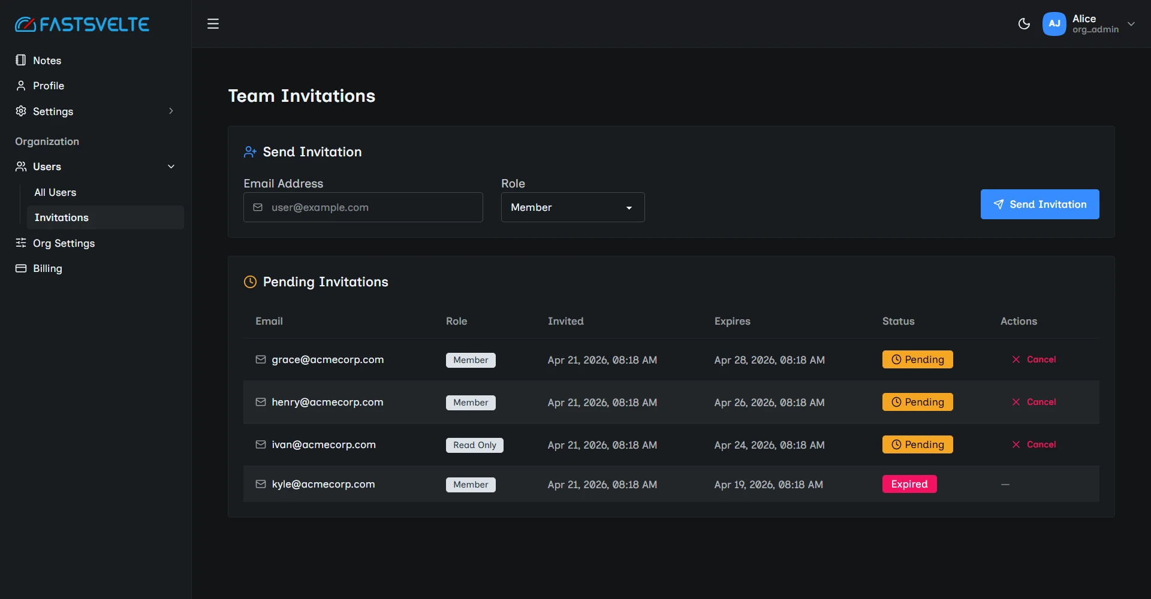Click the FastSvelte logo
Viewport: 1151px width, 599px height.
82,24
